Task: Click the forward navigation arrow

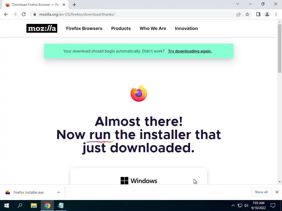Action: click(15, 14)
